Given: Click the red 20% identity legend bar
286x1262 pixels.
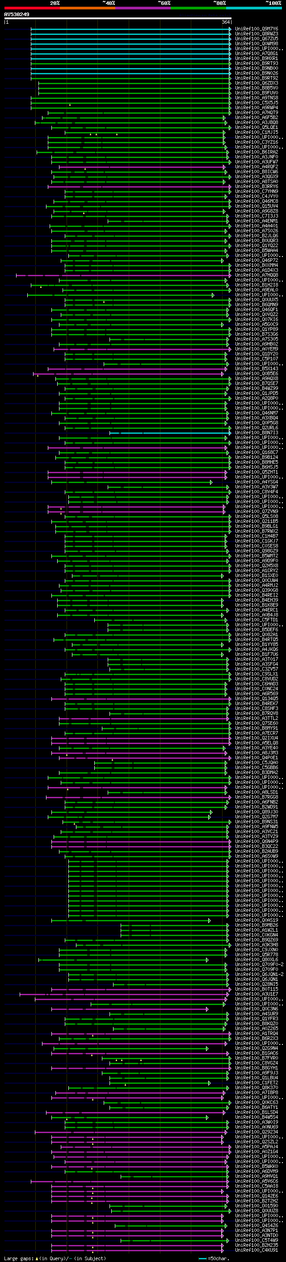Looking at the screenshot, I should coord(32,8).
